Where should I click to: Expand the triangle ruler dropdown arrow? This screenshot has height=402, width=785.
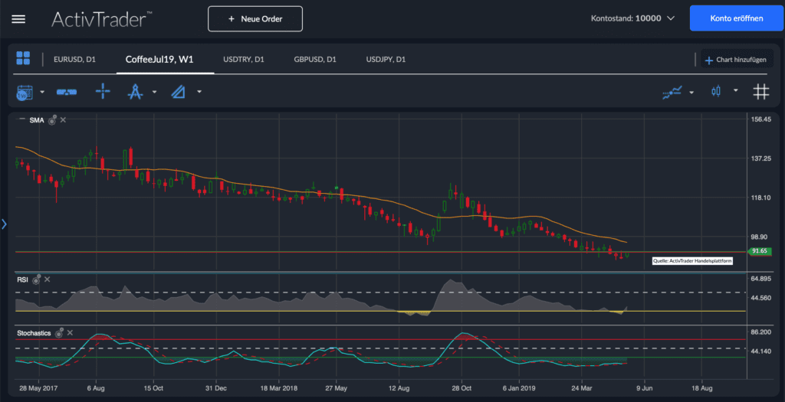pyautogui.click(x=199, y=92)
